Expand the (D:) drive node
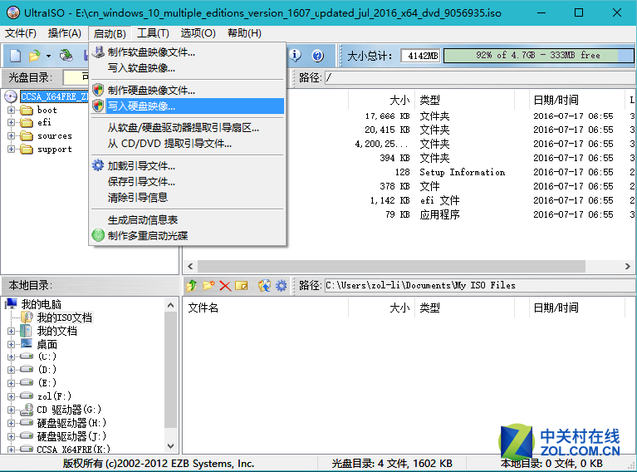The width and height of the screenshot is (637, 472). point(11,370)
